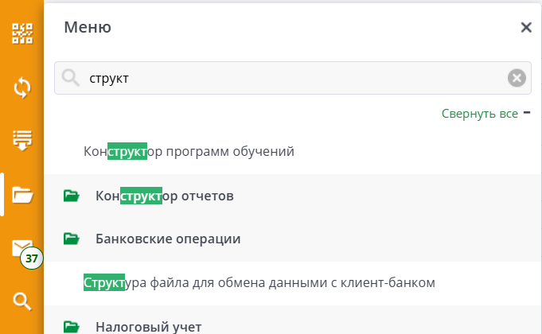Clear the search field text
This screenshot has height=334, width=542.
pyautogui.click(x=517, y=78)
